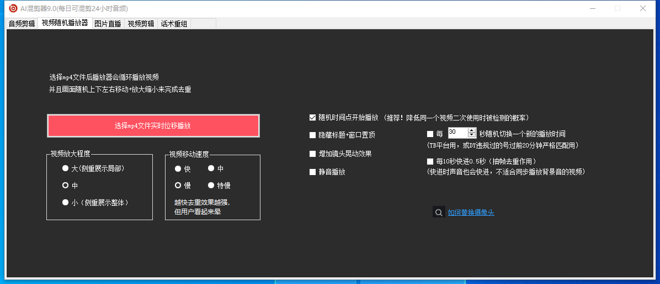Viewport: 660px width, 284px height.
Task: Switch to the 音频剪辑 tab
Action: [x=22, y=24]
